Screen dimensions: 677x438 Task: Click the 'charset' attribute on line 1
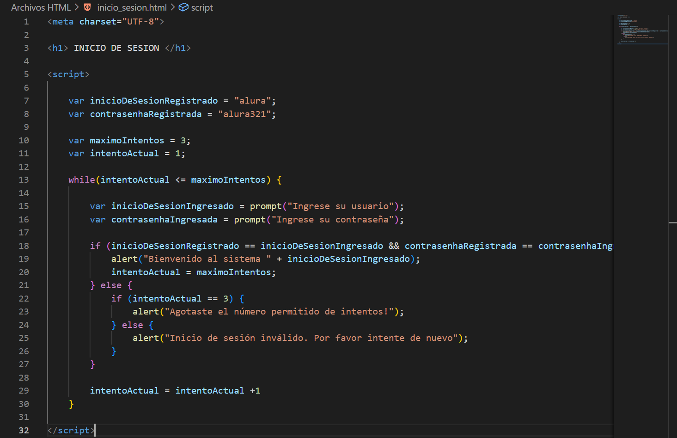point(98,22)
